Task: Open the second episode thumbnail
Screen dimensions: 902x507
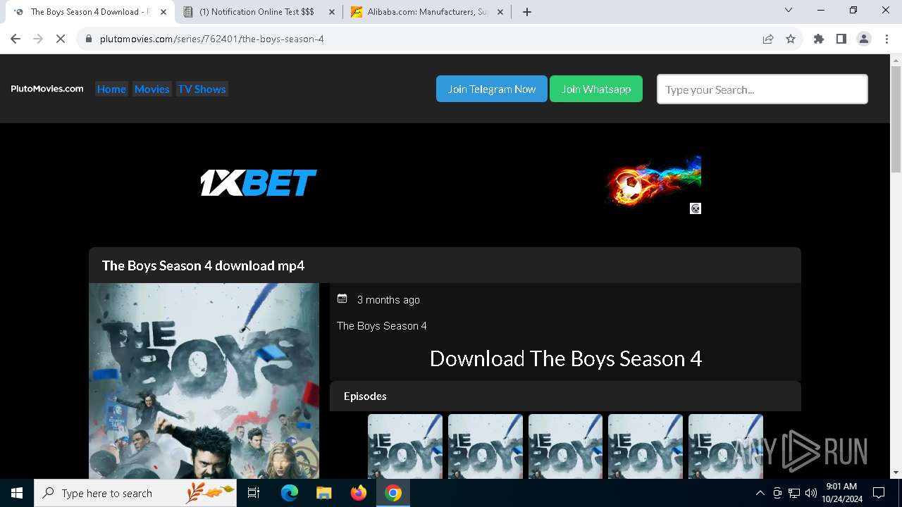Action: coord(486,446)
